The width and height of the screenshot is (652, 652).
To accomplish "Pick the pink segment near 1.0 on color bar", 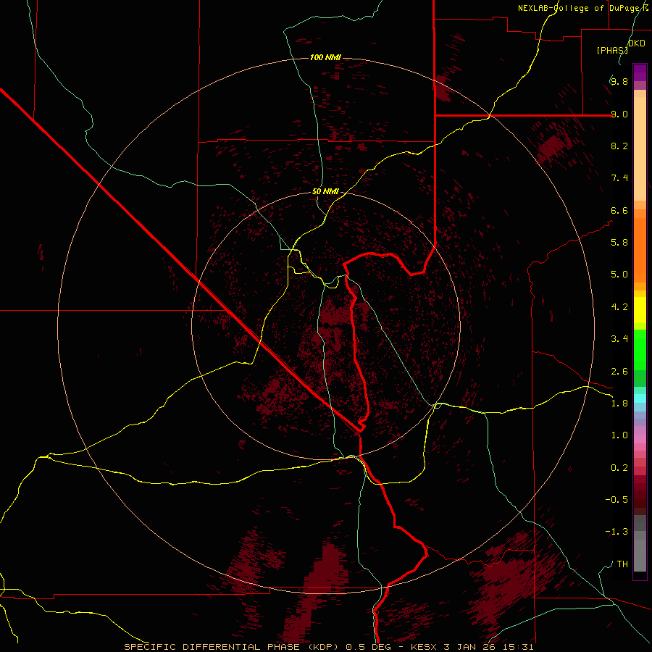I will coord(640,439).
